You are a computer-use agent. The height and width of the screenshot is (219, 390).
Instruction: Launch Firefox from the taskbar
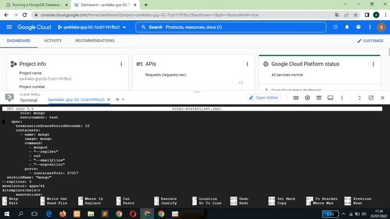(63, 214)
